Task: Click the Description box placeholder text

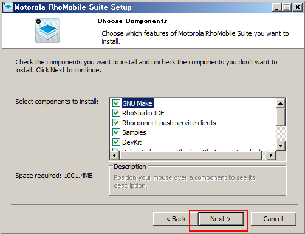Action: pos(185,182)
